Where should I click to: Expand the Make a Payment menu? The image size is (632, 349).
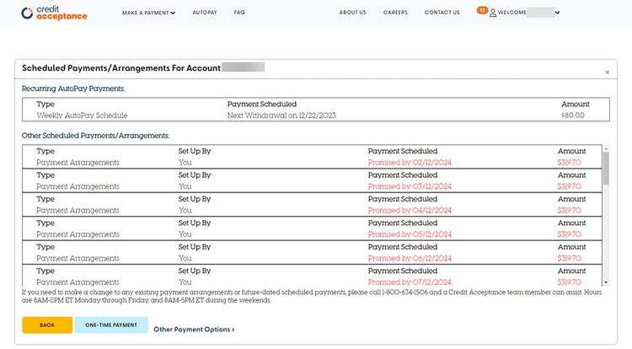click(x=148, y=13)
